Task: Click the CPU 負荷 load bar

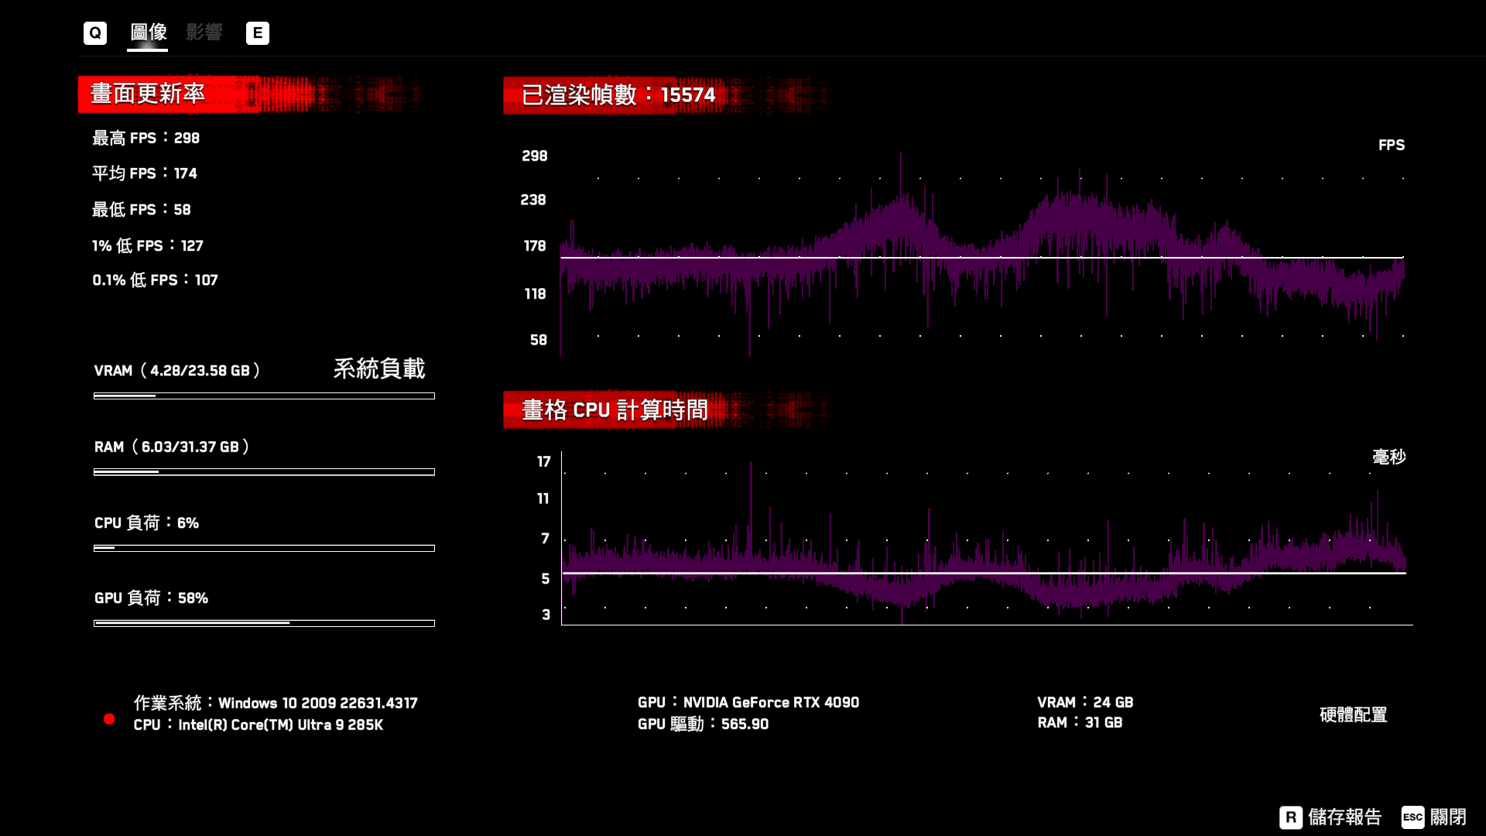Action: point(263,547)
